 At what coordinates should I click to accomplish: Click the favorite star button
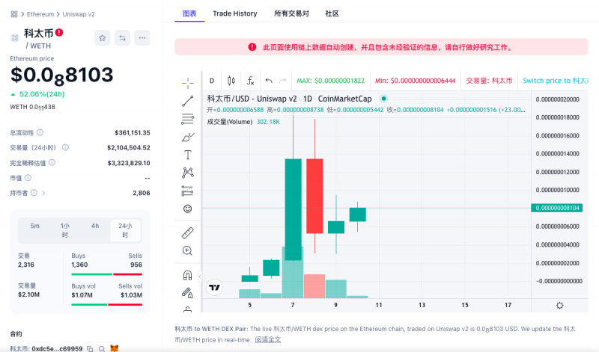point(102,38)
